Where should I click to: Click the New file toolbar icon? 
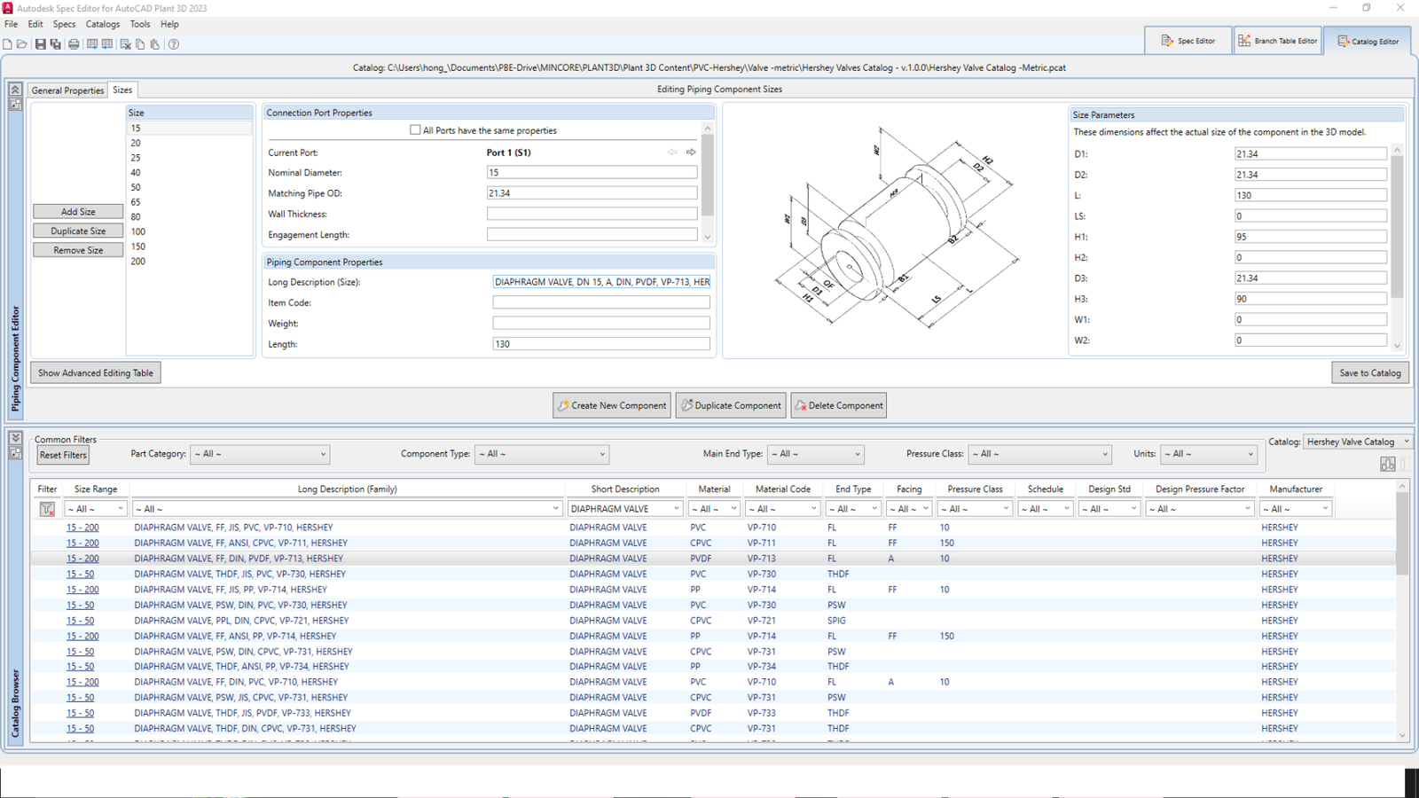(x=8, y=44)
